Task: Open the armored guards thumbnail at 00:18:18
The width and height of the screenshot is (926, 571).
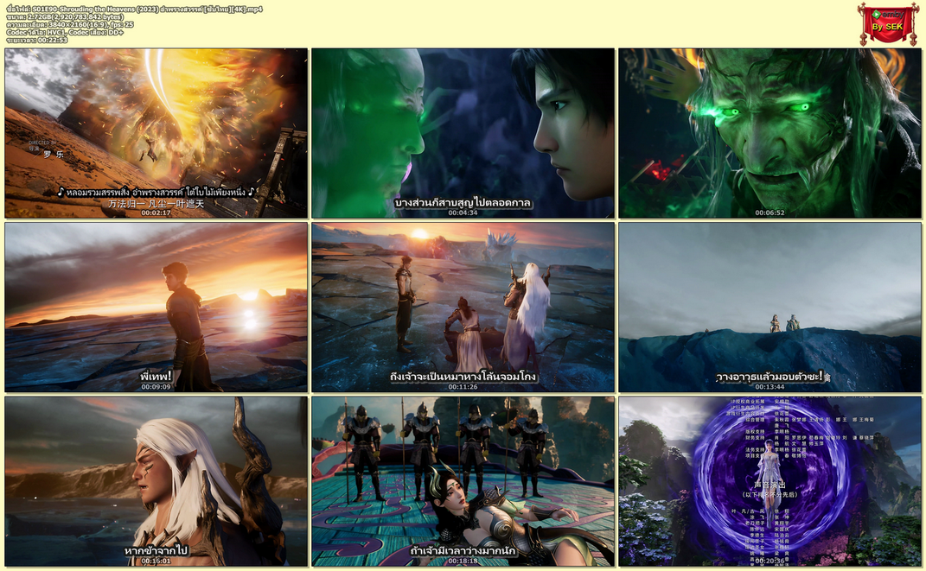Action: pyautogui.click(x=463, y=481)
